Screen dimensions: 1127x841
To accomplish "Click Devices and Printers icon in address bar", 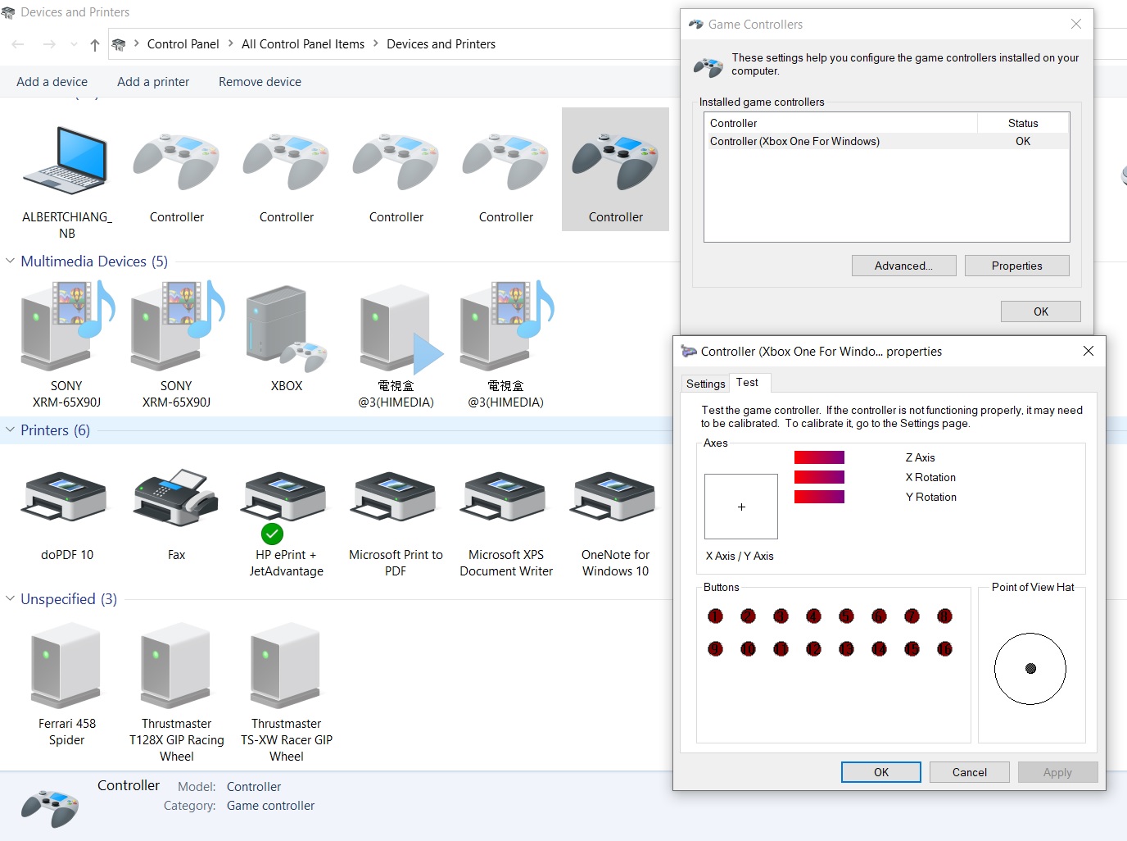I will click(x=119, y=44).
